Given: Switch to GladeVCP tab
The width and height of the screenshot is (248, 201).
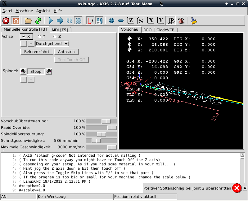Looking at the screenshot, I should click(165, 30).
